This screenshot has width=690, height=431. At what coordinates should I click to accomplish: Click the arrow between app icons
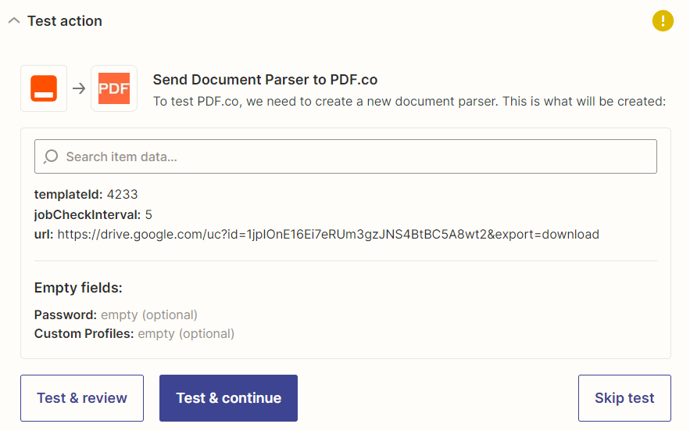pyautogui.click(x=79, y=88)
